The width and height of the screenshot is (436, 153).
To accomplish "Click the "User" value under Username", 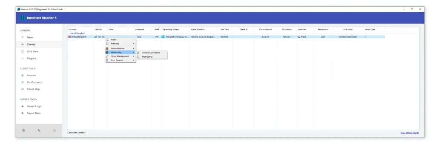I will (x=139, y=37).
